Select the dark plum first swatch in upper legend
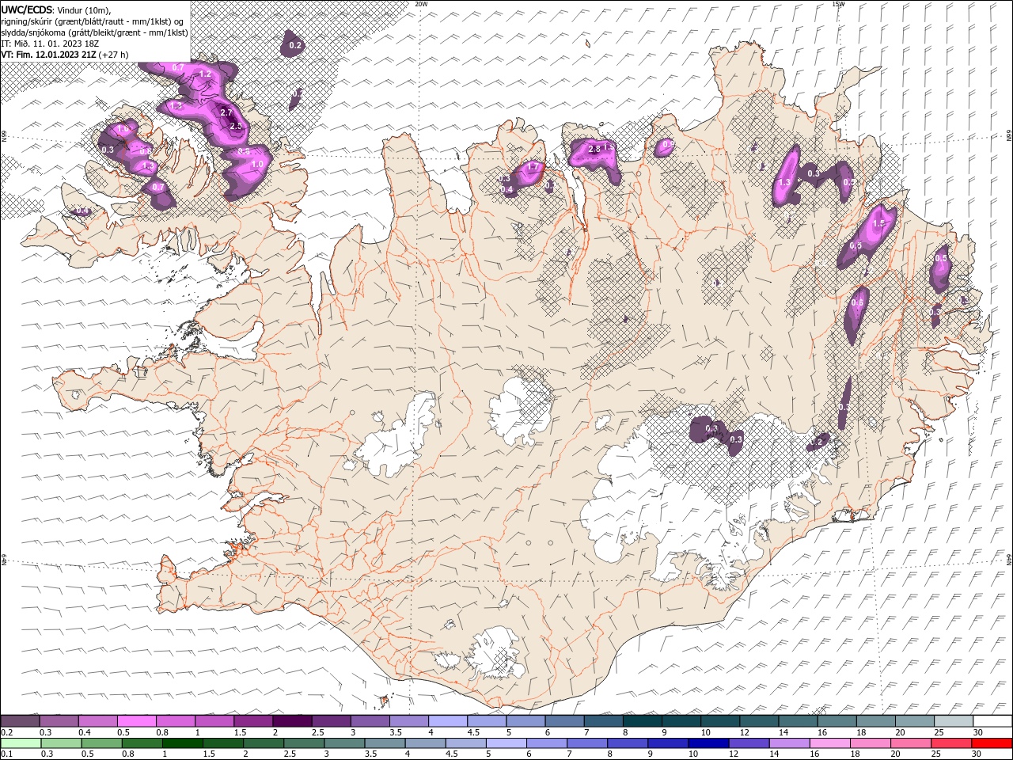 coord(20,721)
